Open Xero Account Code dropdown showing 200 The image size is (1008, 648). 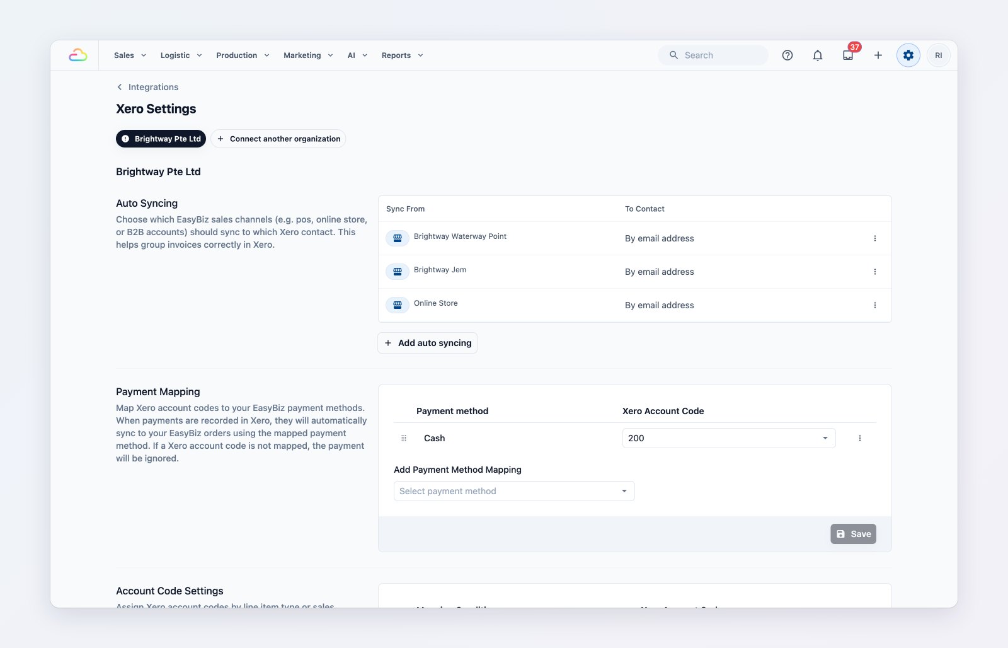tap(729, 438)
